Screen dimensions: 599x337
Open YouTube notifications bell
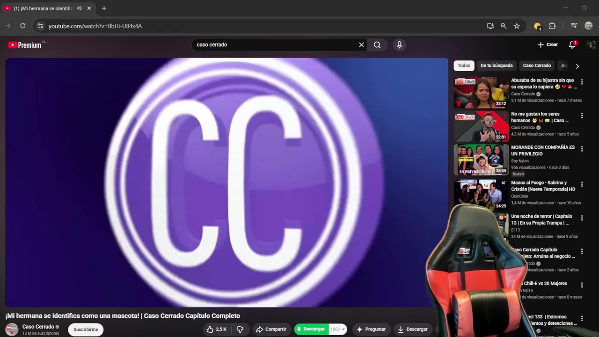tap(572, 44)
